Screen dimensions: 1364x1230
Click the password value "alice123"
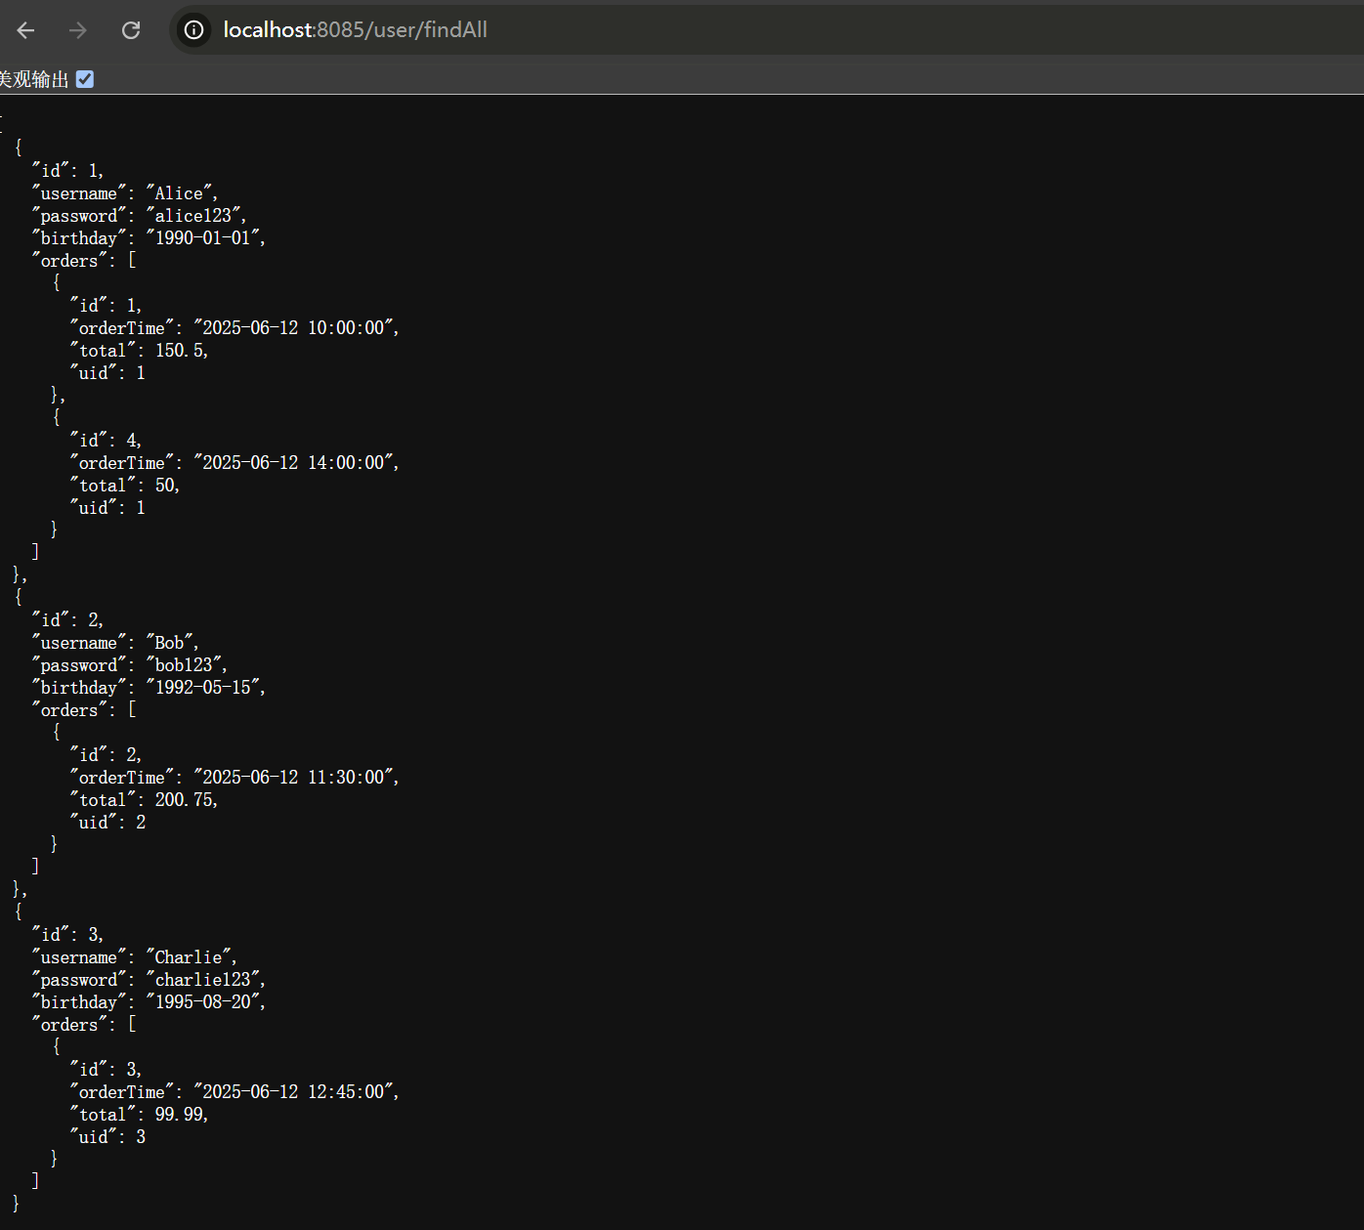194,216
